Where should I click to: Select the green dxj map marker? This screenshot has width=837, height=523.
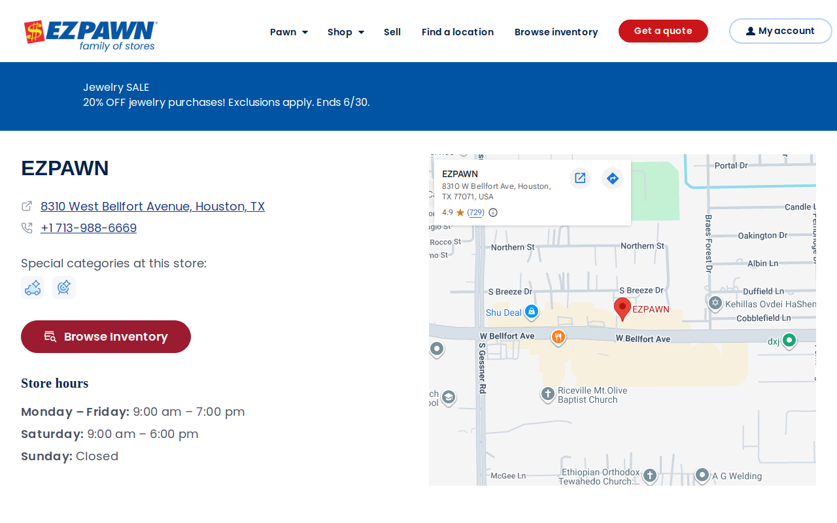(789, 341)
